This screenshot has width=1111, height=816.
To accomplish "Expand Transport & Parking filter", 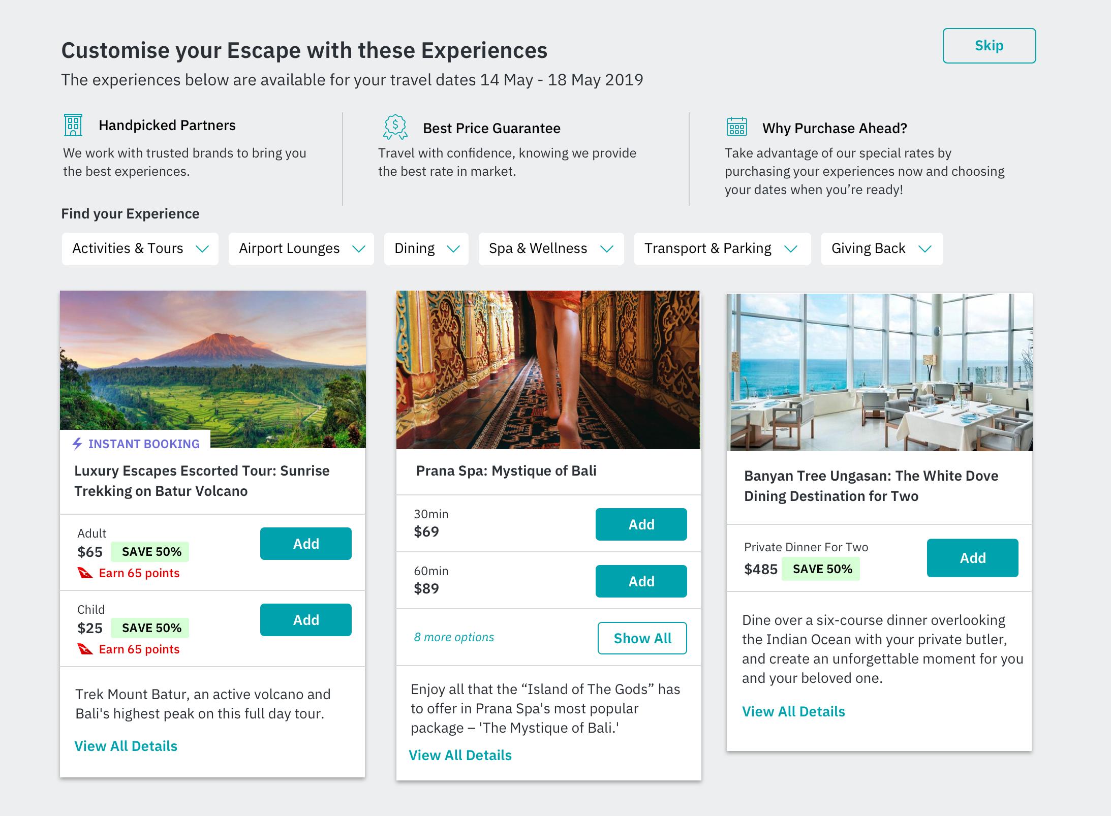I will pyautogui.click(x=723, y=248).
